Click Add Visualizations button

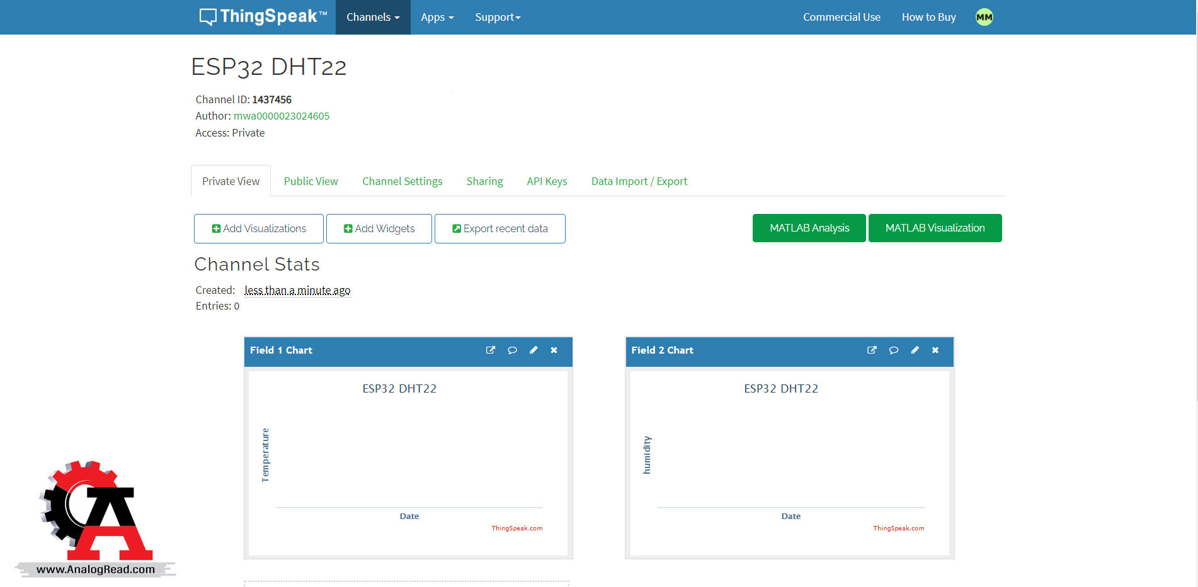pyautogui.click(x=259, y=228)
